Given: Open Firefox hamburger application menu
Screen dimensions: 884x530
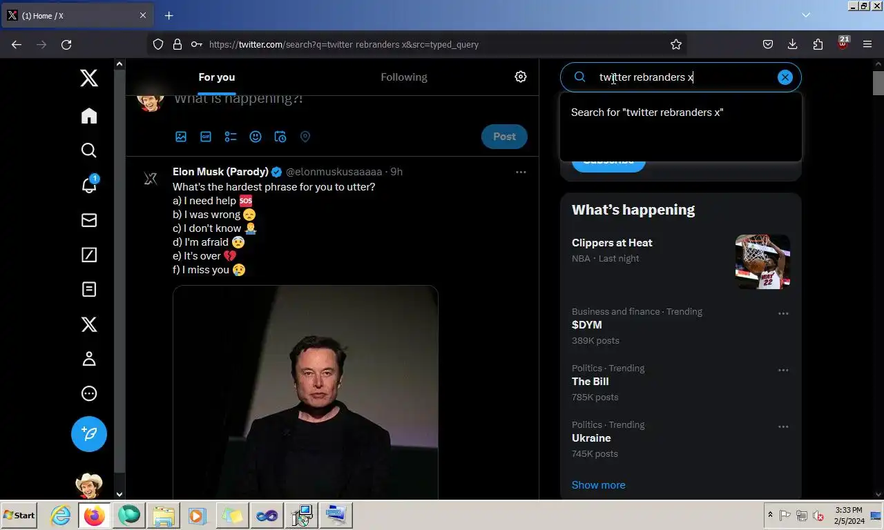Looking at the screenshot, I should pos(867,44).
